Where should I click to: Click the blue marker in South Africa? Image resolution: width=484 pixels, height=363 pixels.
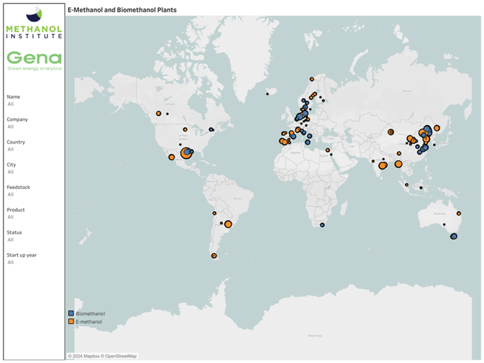(322, 225)
